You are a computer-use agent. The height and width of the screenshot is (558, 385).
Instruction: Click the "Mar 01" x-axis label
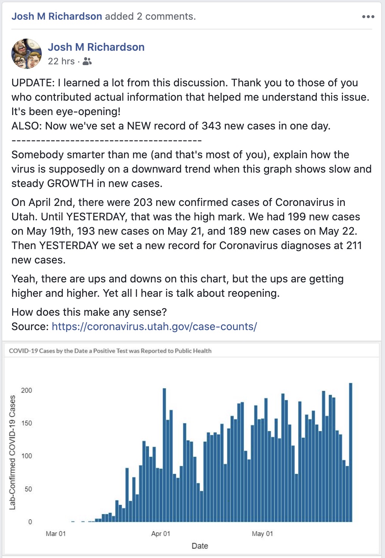[x=56, y=533]
